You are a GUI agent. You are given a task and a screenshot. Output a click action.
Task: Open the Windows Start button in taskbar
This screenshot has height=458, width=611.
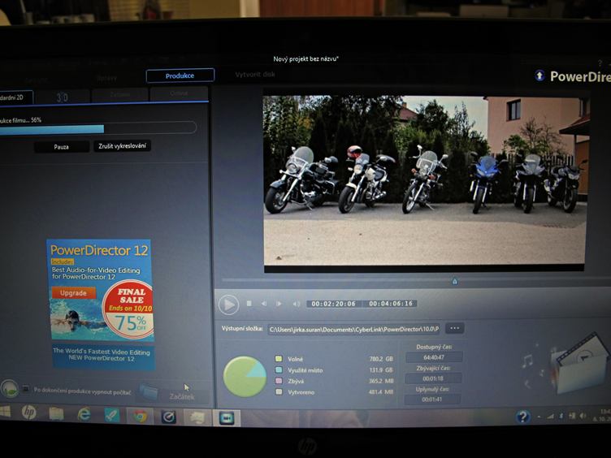[5, 412]
